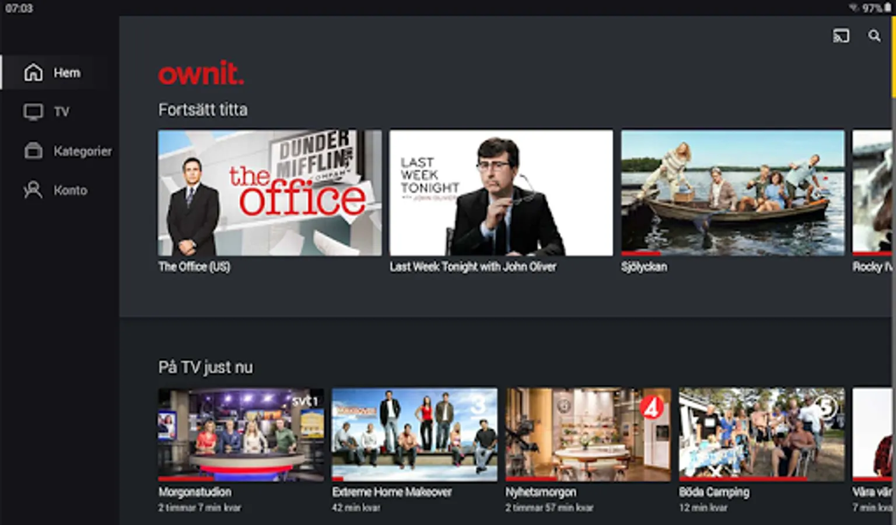Click '2 timmar 7 min kvar' text
This screenshot has height=525, width=896.
[199, 508]
